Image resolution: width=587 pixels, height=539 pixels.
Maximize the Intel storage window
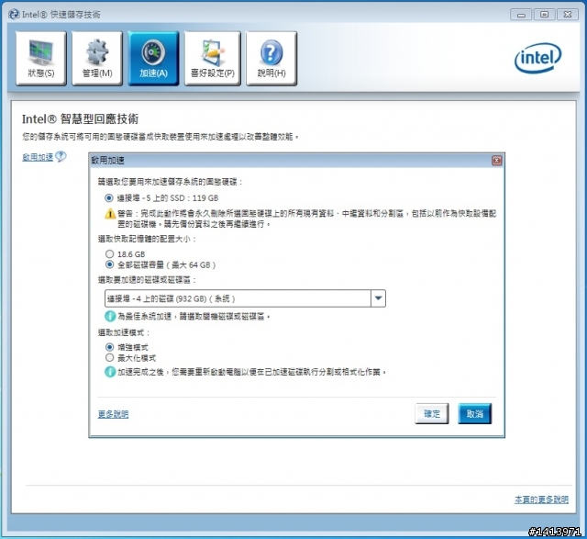point(544,15)
